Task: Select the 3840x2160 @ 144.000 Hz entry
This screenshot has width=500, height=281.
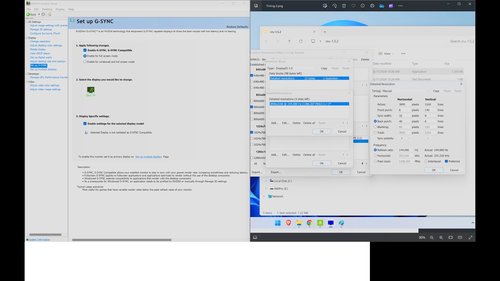Action: (x=309, y=104)
